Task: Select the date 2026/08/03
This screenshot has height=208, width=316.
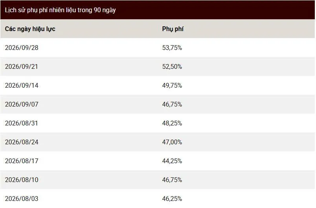Action: (x=22, y=199)
